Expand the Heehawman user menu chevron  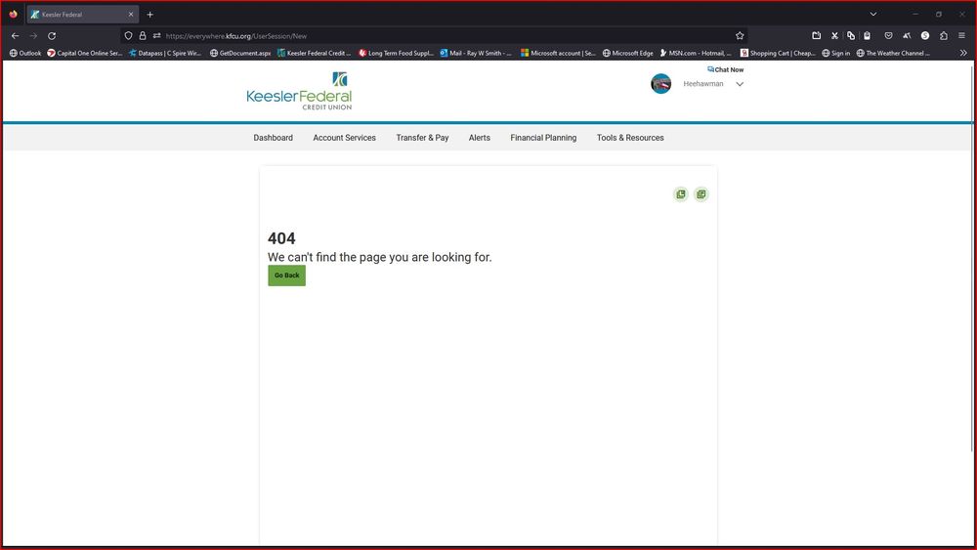(740, 84)
